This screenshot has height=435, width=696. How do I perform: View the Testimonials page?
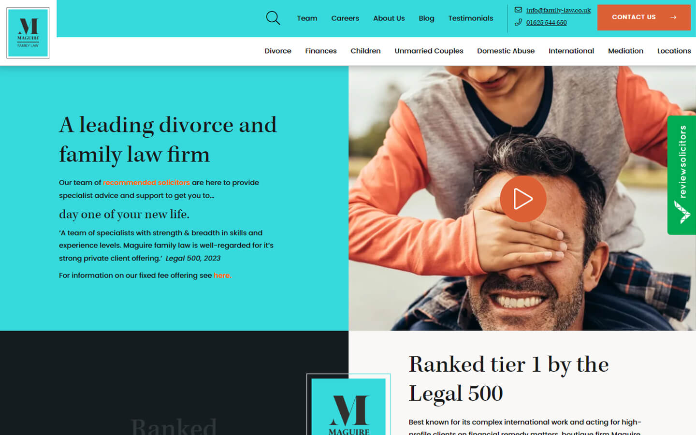click(x=471, y=18)
